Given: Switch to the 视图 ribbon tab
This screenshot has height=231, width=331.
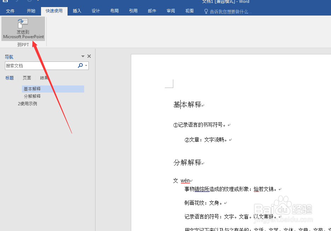Looking at the screenshot, I should coord(190,11).
